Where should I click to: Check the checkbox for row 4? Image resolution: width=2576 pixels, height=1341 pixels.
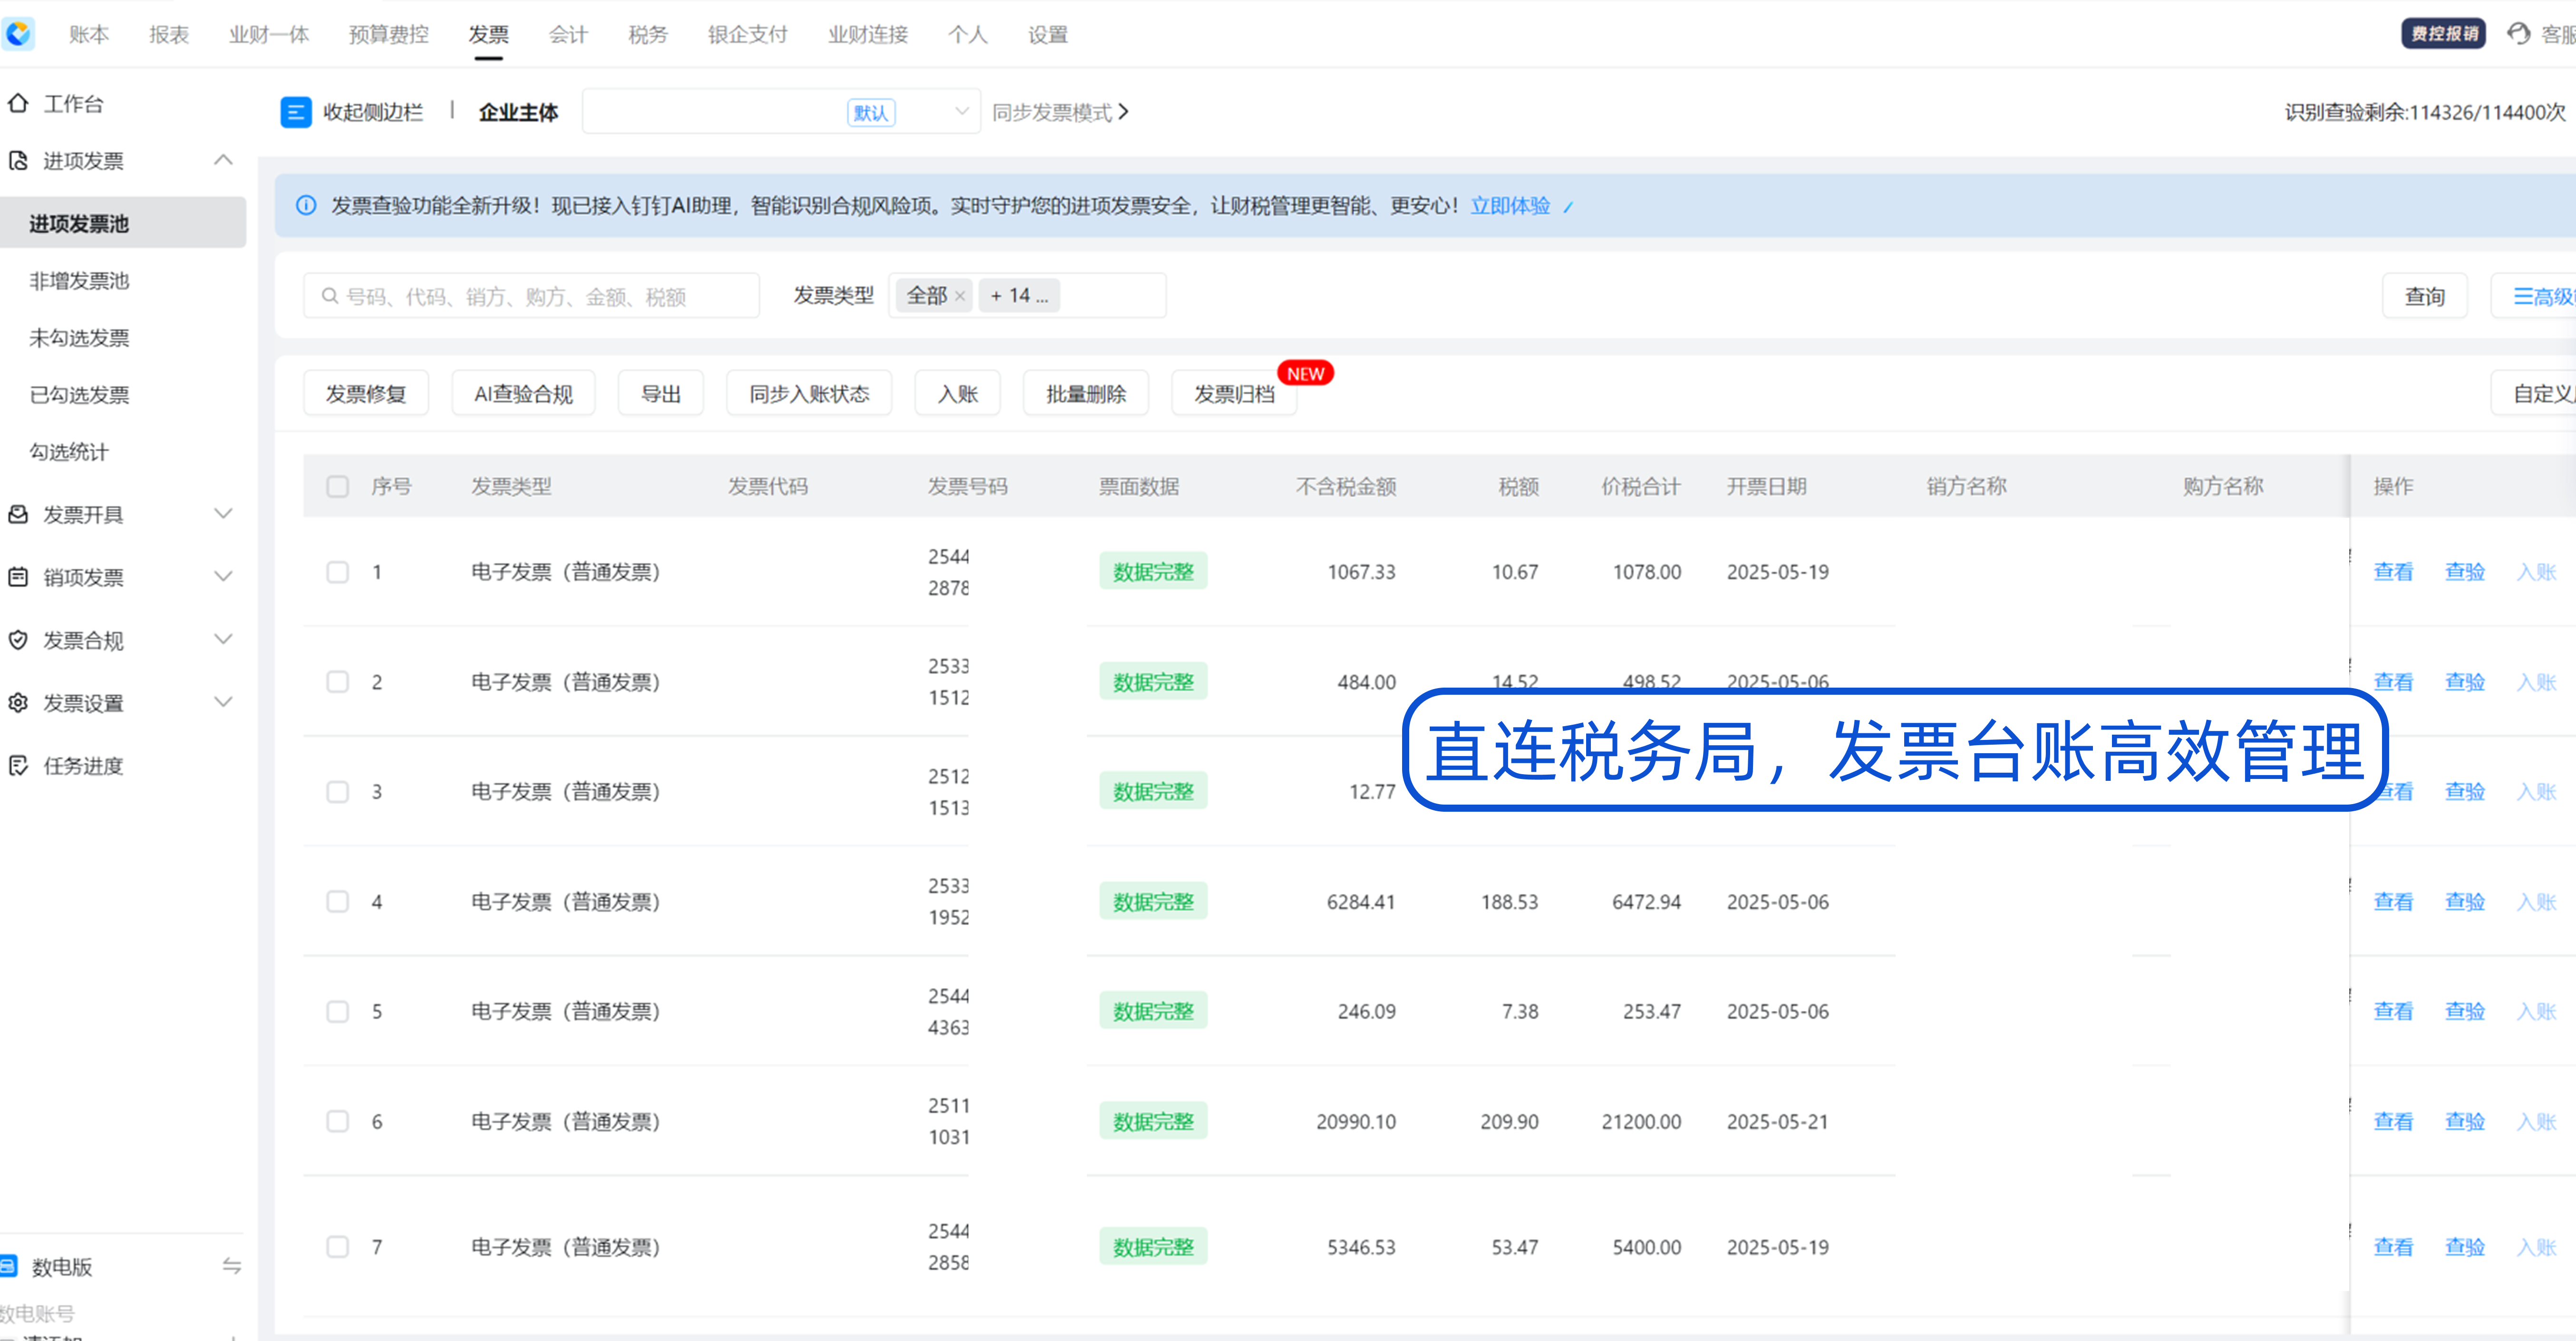337,902
